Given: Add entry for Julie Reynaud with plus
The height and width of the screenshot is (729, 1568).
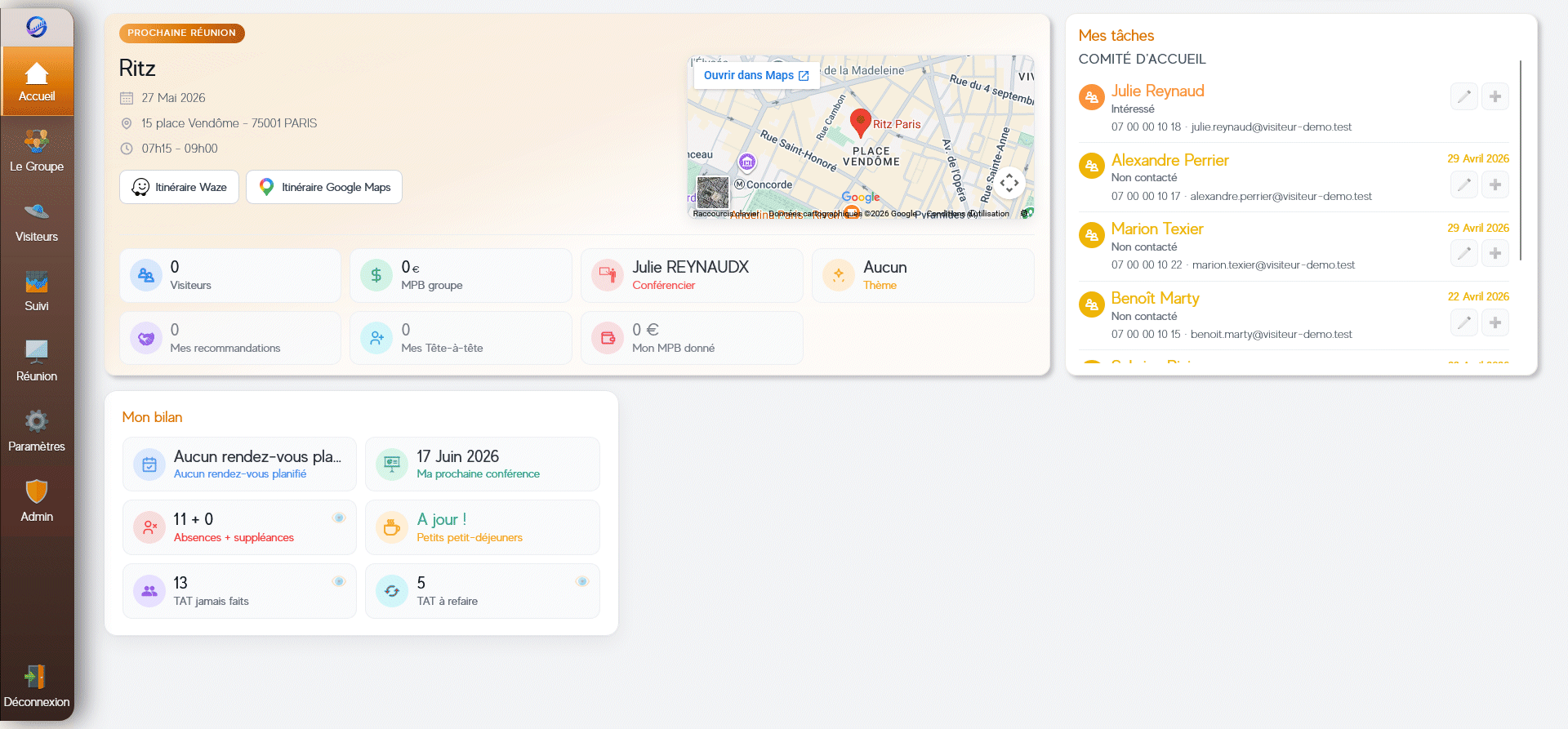Looking at the screenshot, I should coord(1495,96).
